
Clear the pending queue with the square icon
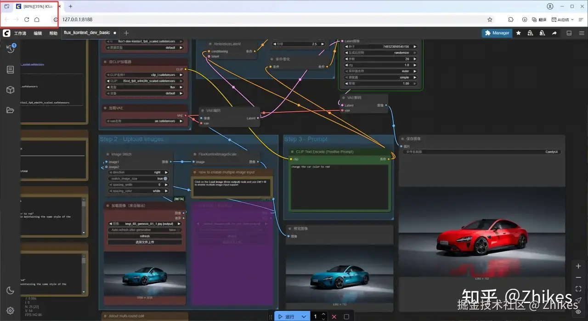tap(346, 316)
